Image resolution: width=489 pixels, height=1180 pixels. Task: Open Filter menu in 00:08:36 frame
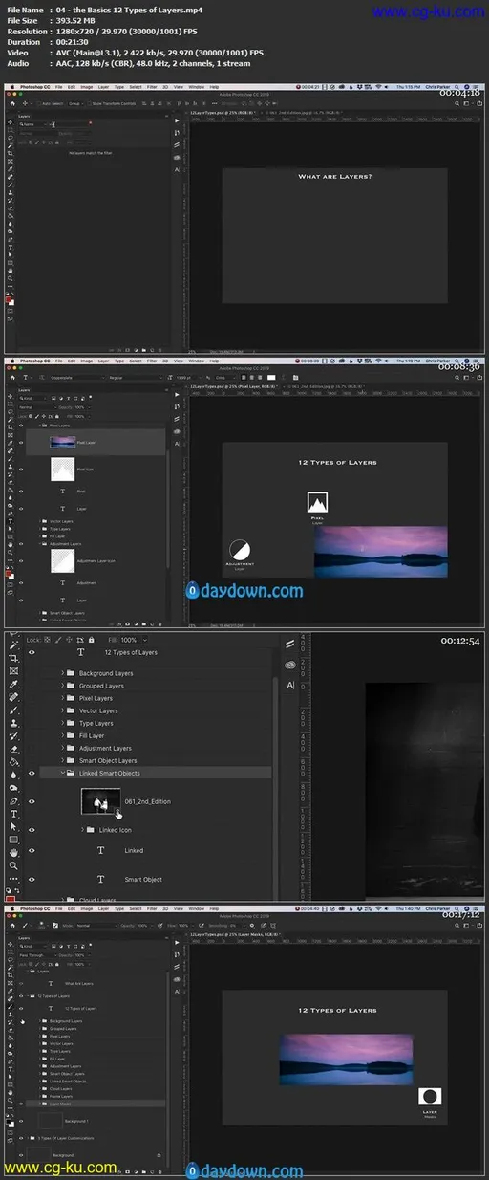[152, 361]
